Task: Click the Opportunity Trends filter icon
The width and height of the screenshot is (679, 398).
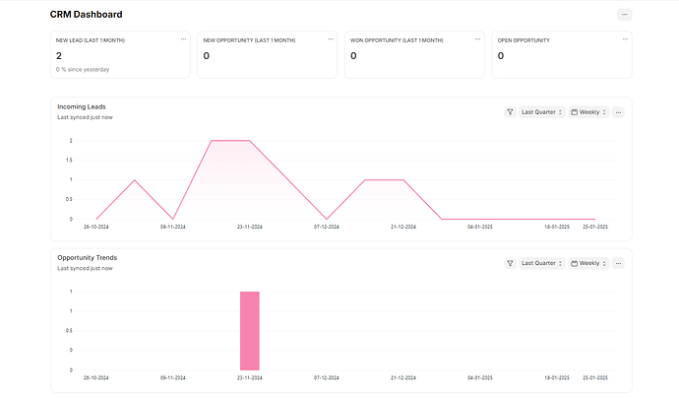Action: 510,263
